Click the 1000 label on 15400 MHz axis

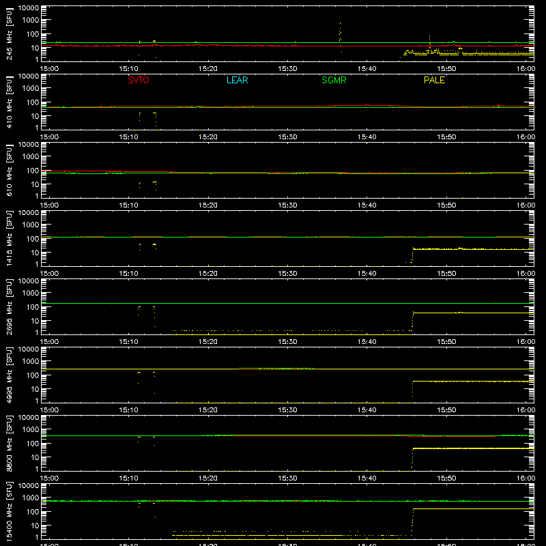coord(31,498)
